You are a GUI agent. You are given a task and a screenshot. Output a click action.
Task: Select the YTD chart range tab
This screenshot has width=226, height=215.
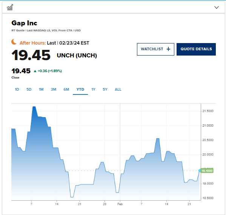click(x=80, y=90)
